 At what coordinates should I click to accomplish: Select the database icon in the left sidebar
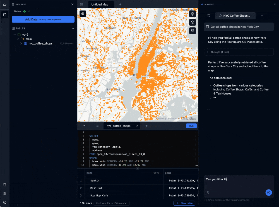click(x=5, y=15)
